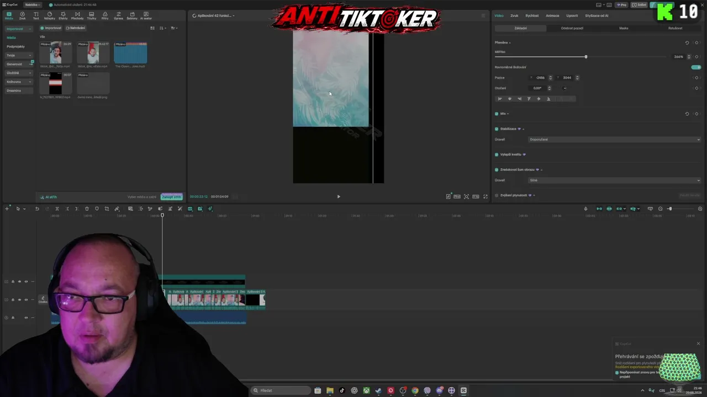This screenshot has height=397, width=707.
Task: Enable the Zvýšení plynulosti checkbox
Action: 497,195
